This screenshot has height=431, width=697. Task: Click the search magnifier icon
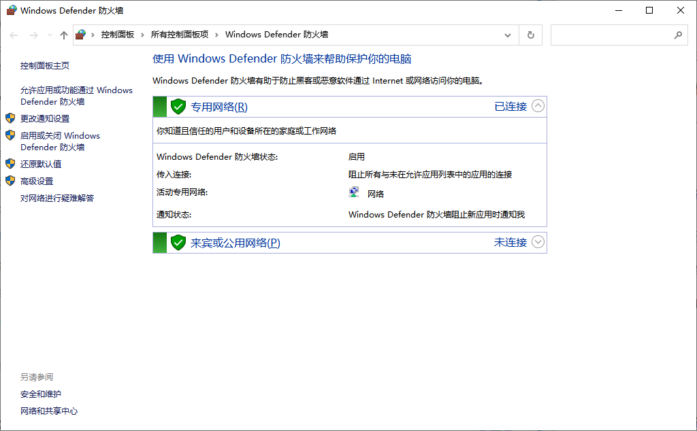click(x=677, y=35)
